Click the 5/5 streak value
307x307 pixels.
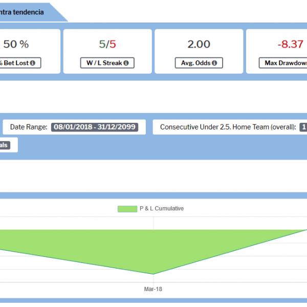click(106, 44)
